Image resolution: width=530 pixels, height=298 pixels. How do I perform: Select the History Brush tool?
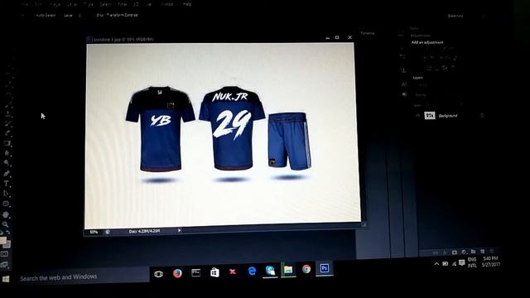tap(7, 123)
